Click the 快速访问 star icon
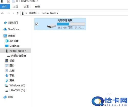This screenshot has height=107, width=128. click(5, 23)
